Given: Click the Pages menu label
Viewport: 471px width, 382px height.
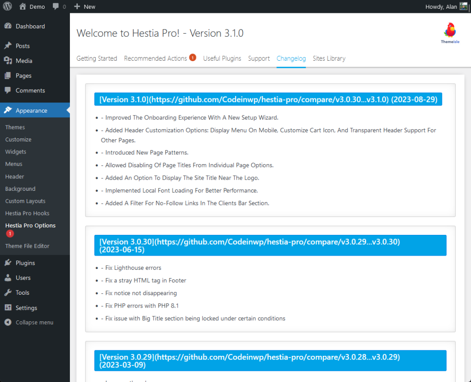Looking at the screenshot, I should (x=23, y=76).
